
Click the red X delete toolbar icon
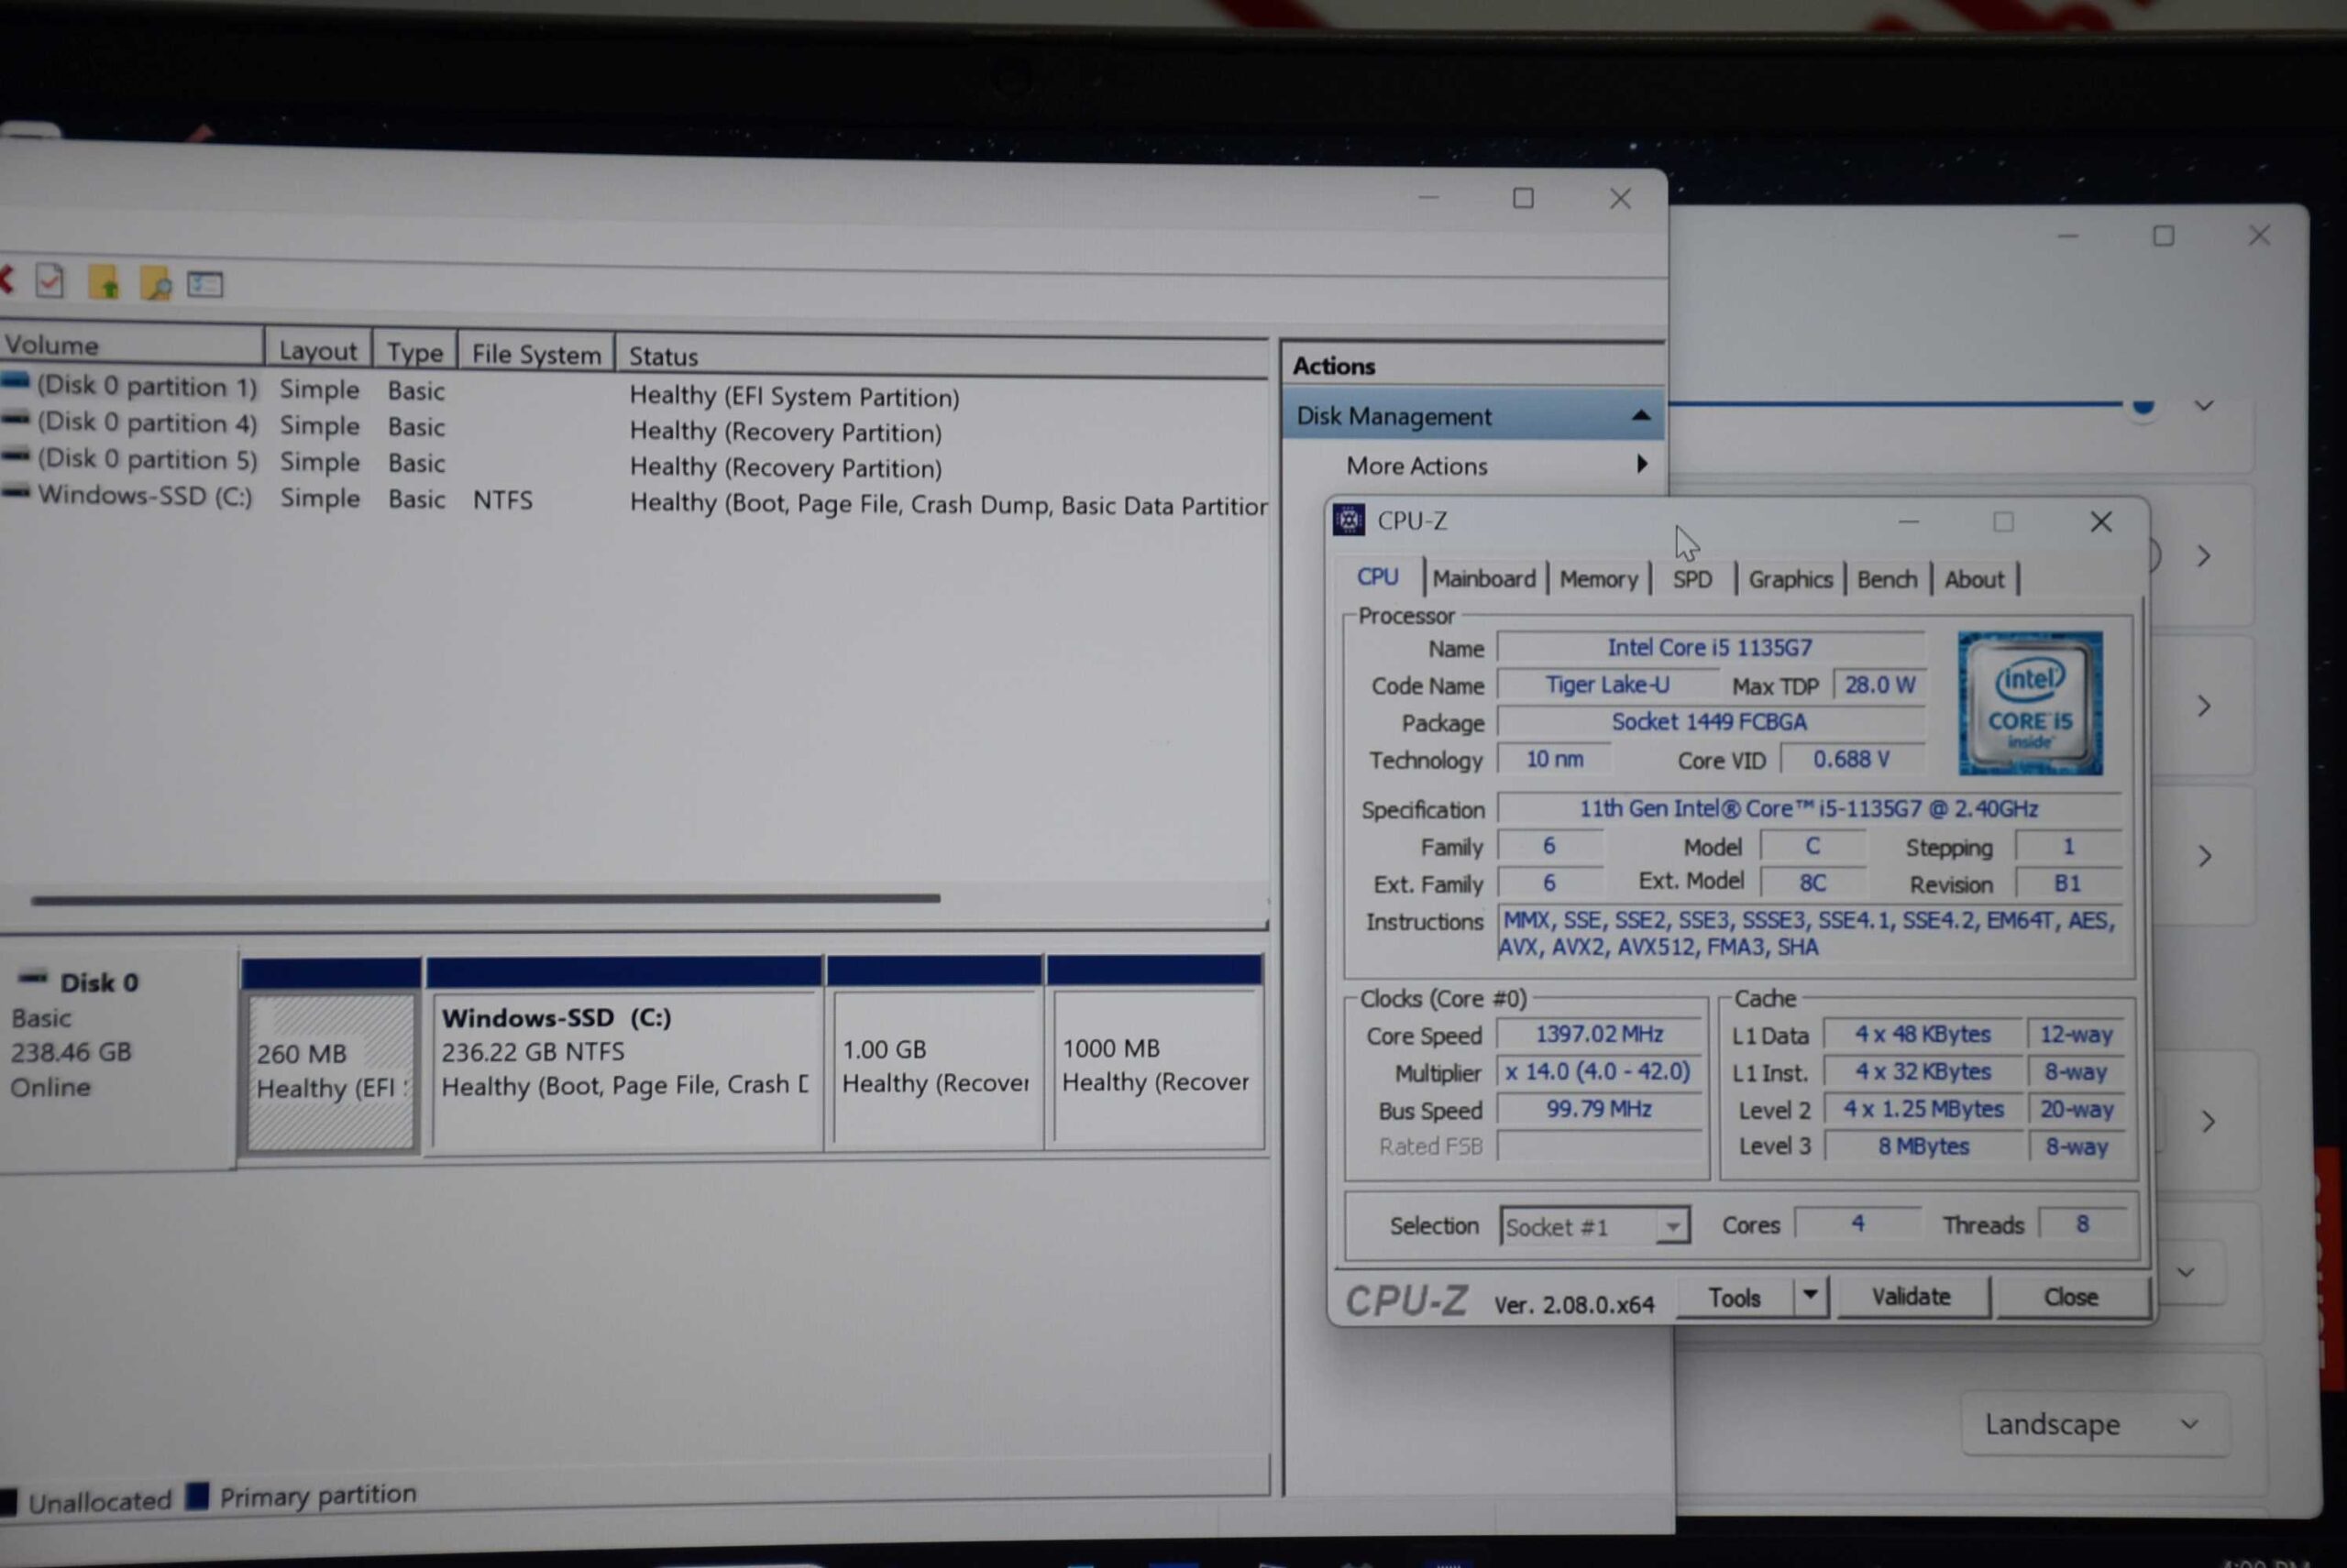[x=6, y=280]
